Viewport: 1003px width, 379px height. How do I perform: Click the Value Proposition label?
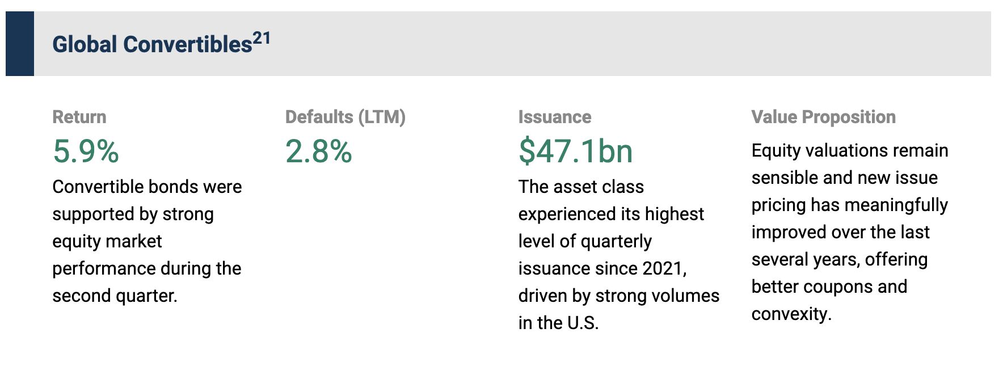pyautogui.click(x=823, y=117)
